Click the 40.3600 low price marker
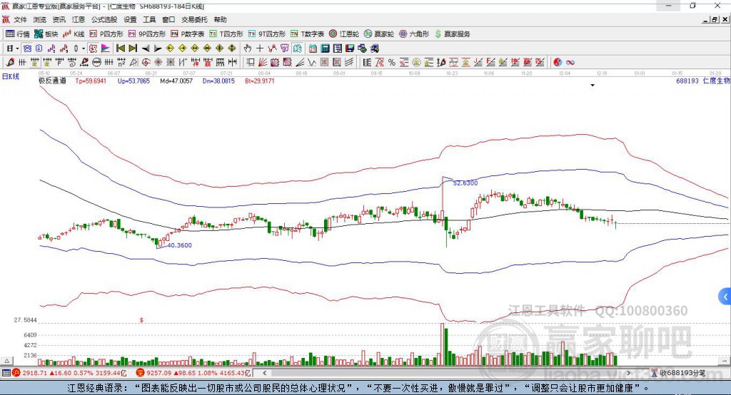This screenshot has width=731, height=395. click(x=179, y=245)
